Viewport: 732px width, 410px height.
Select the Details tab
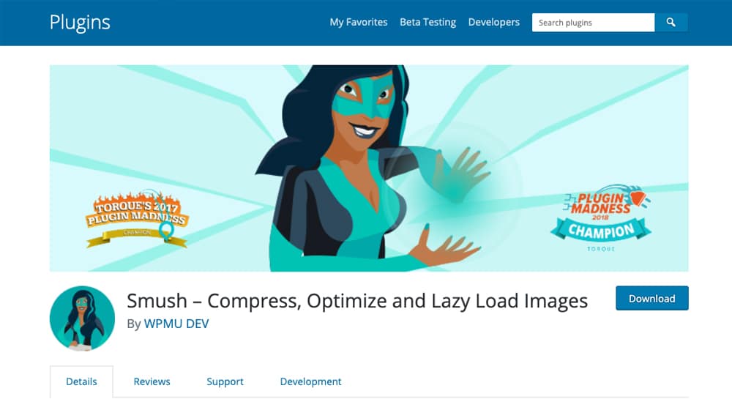click(81, 381)
